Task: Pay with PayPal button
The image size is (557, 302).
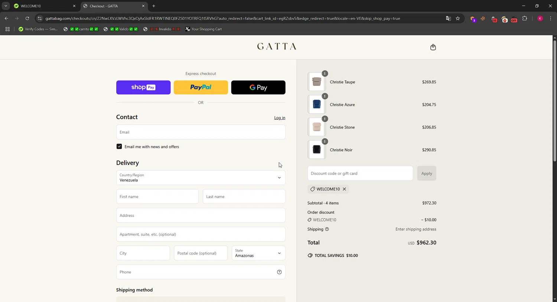Action: (x=201, y=87)
